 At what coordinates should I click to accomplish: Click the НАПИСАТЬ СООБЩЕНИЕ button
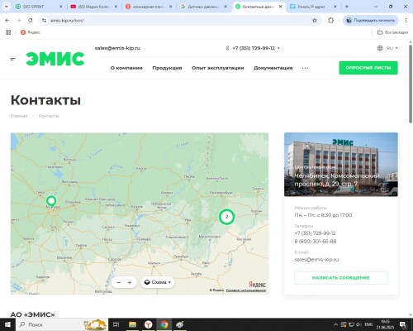[x=340, y=278]
